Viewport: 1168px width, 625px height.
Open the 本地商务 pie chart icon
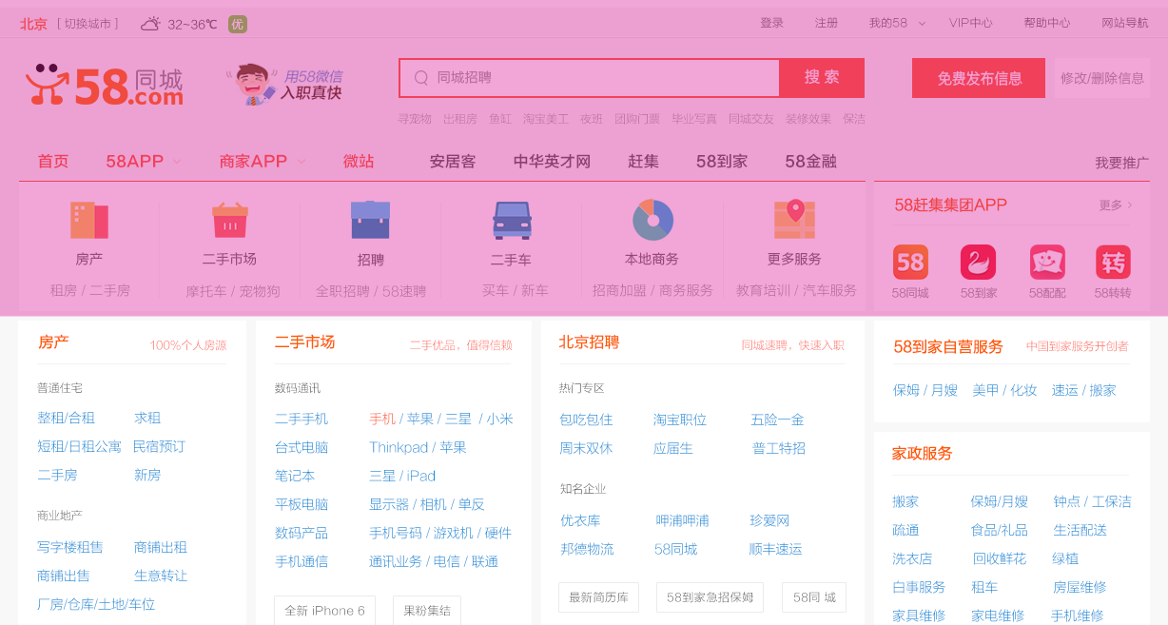pos(652,220)
